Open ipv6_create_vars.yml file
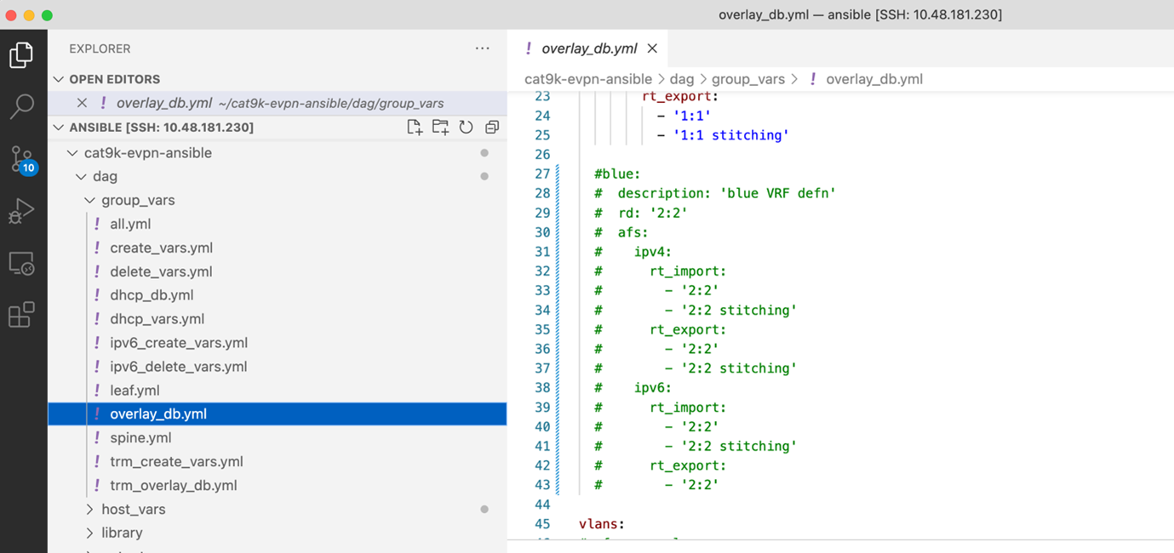Viewport: 1174px width, 553px height. coord(179,343)
